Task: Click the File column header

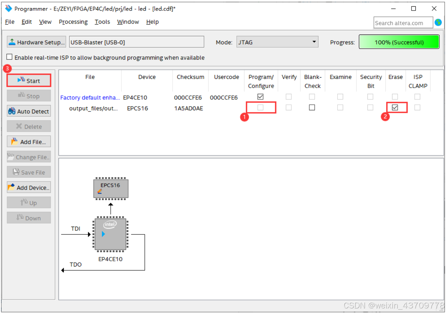Action: click(x=90, y=77)
